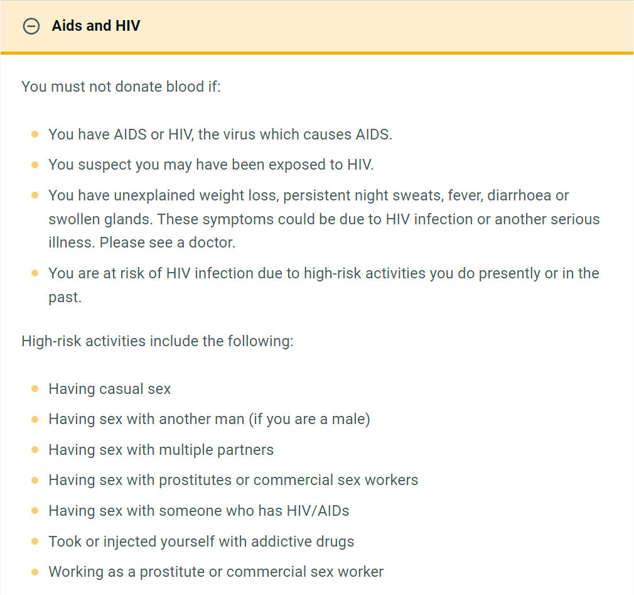Click the bullet dot beside "You suspect you"

coord(35,165)
